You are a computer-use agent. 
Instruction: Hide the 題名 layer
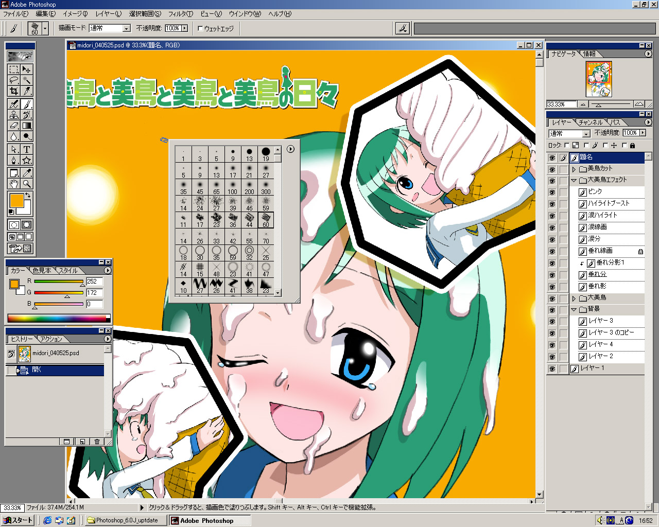point(552,158)
